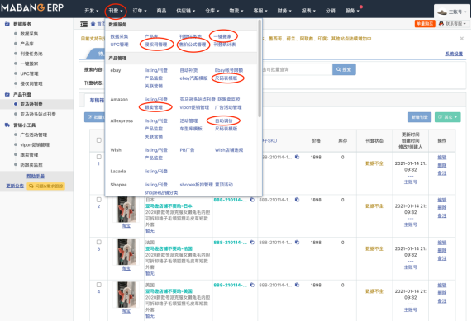Viewport: 472px width, 321px height.
Task: Open product thumbnail in row 3
Action: click(x=126, y=253)
